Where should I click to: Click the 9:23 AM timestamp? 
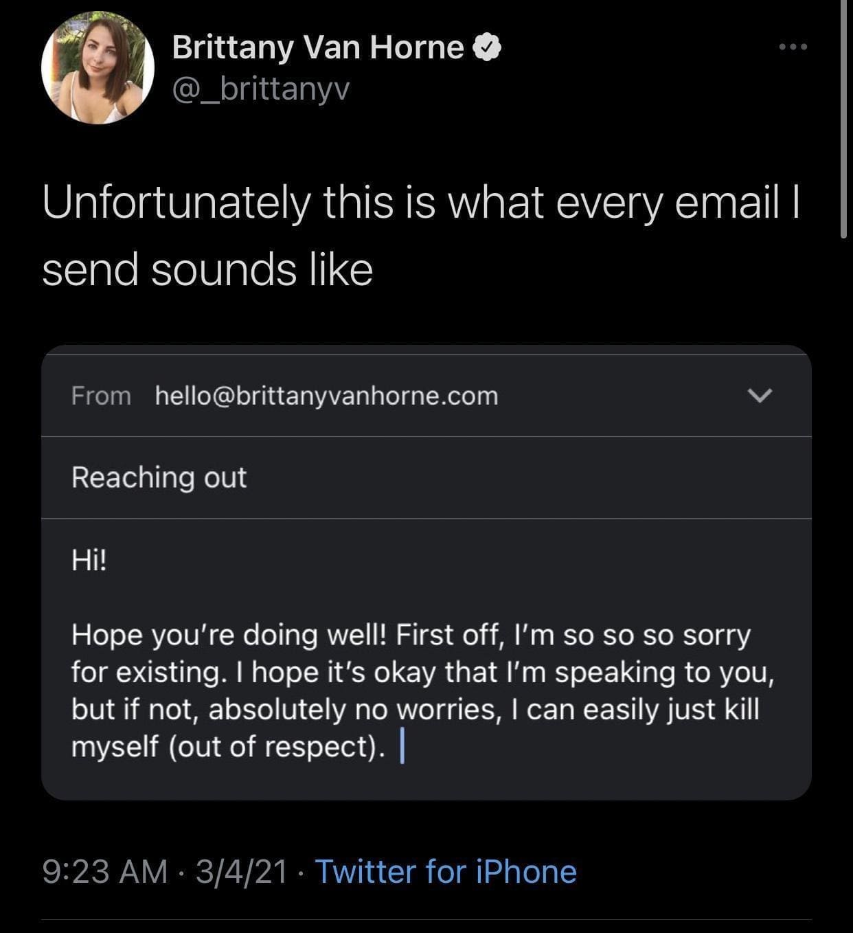[x=105, y=871]
